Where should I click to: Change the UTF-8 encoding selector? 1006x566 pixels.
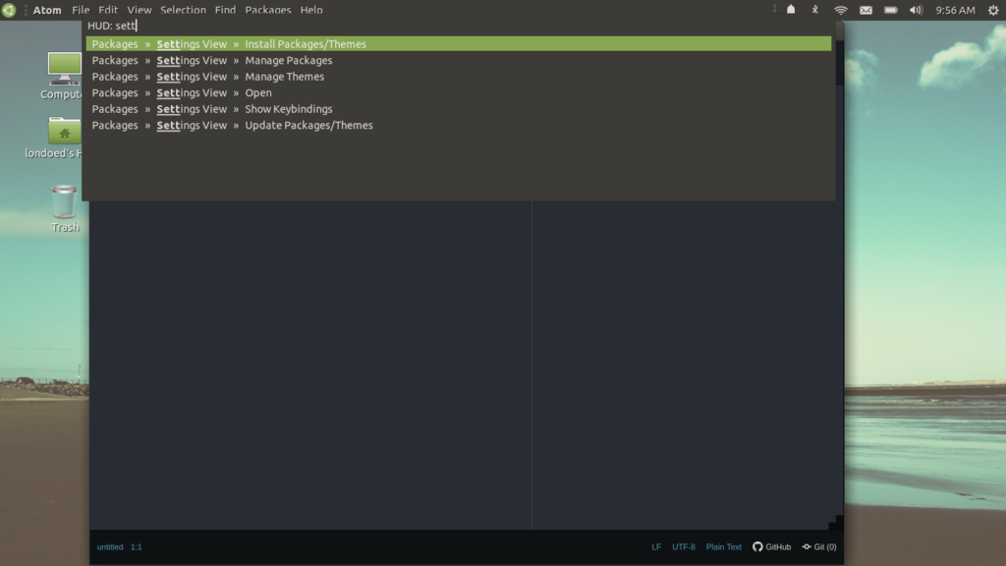(x=684, y=546)
